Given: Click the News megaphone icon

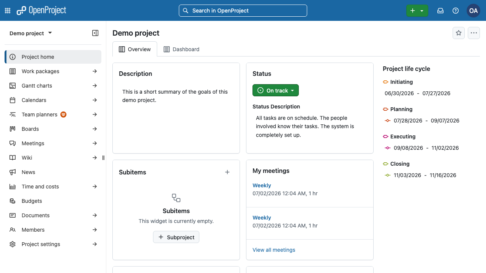Looking at the screenshot, I should pos(13,172).
